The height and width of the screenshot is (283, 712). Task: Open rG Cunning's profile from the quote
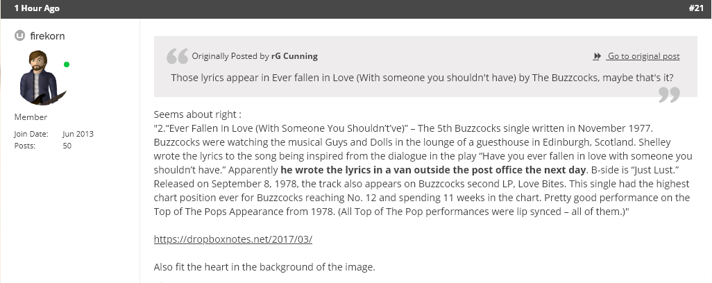[294, 55]
